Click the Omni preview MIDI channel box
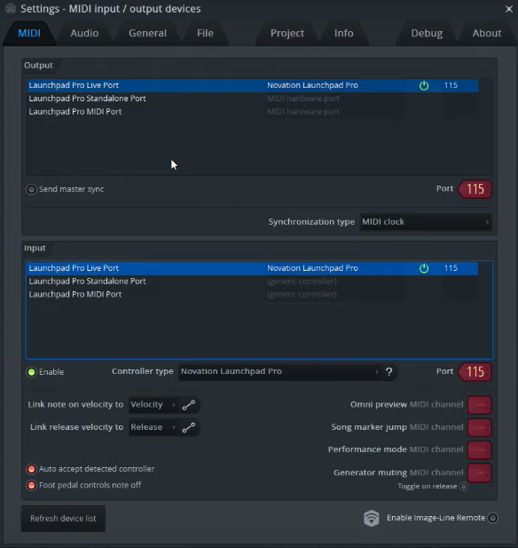518x548 pixels. click(480, 405)
